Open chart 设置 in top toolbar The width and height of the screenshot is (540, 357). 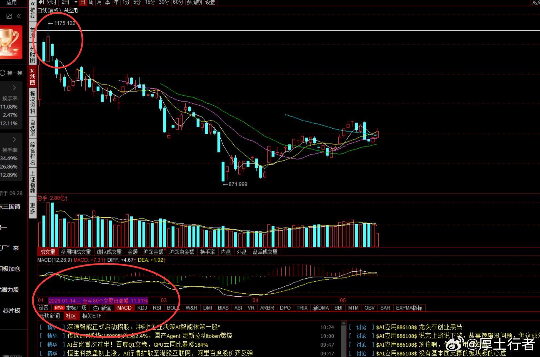click(x=210, y=2)
